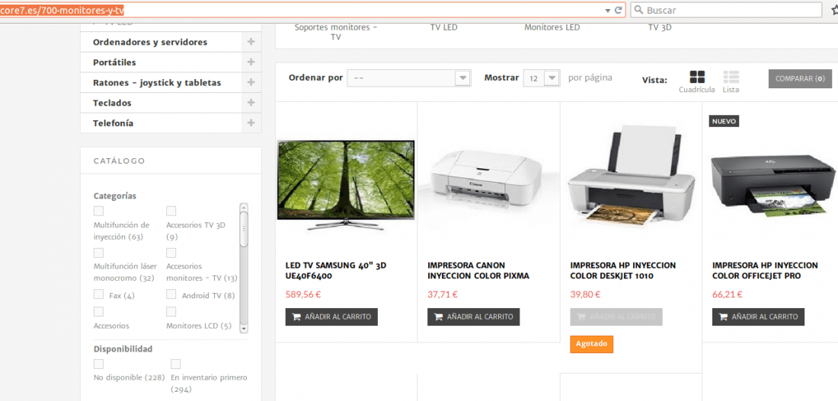Image resolution: width=838 pixels, height=401 pixels.
Task: Open IMPRESORA HP DESKJET 1010 title
Action: pos(622,271)
